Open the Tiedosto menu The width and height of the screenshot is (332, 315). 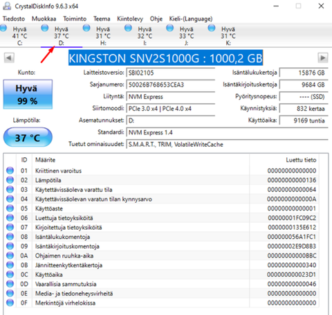pos(14,19)
